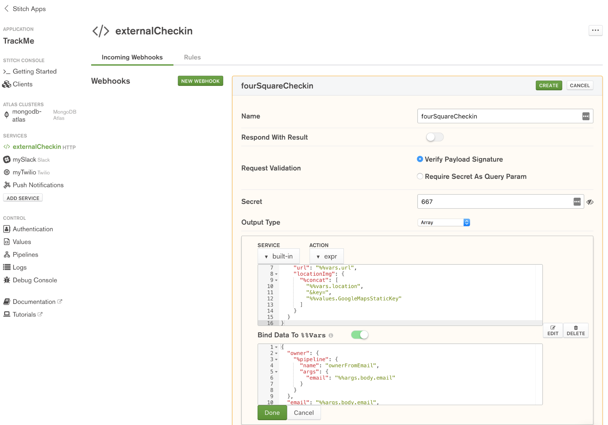
Task: Disable Bind Data To %%Vars
Action: 360,335
